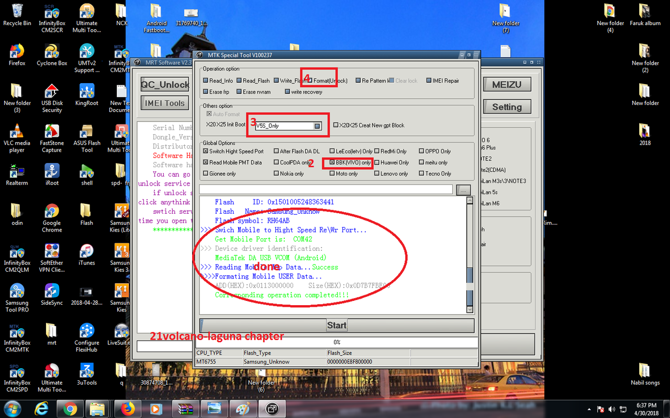Enable Erase frp option
Screen dimensions: 670x418
(x=206, y=92)
